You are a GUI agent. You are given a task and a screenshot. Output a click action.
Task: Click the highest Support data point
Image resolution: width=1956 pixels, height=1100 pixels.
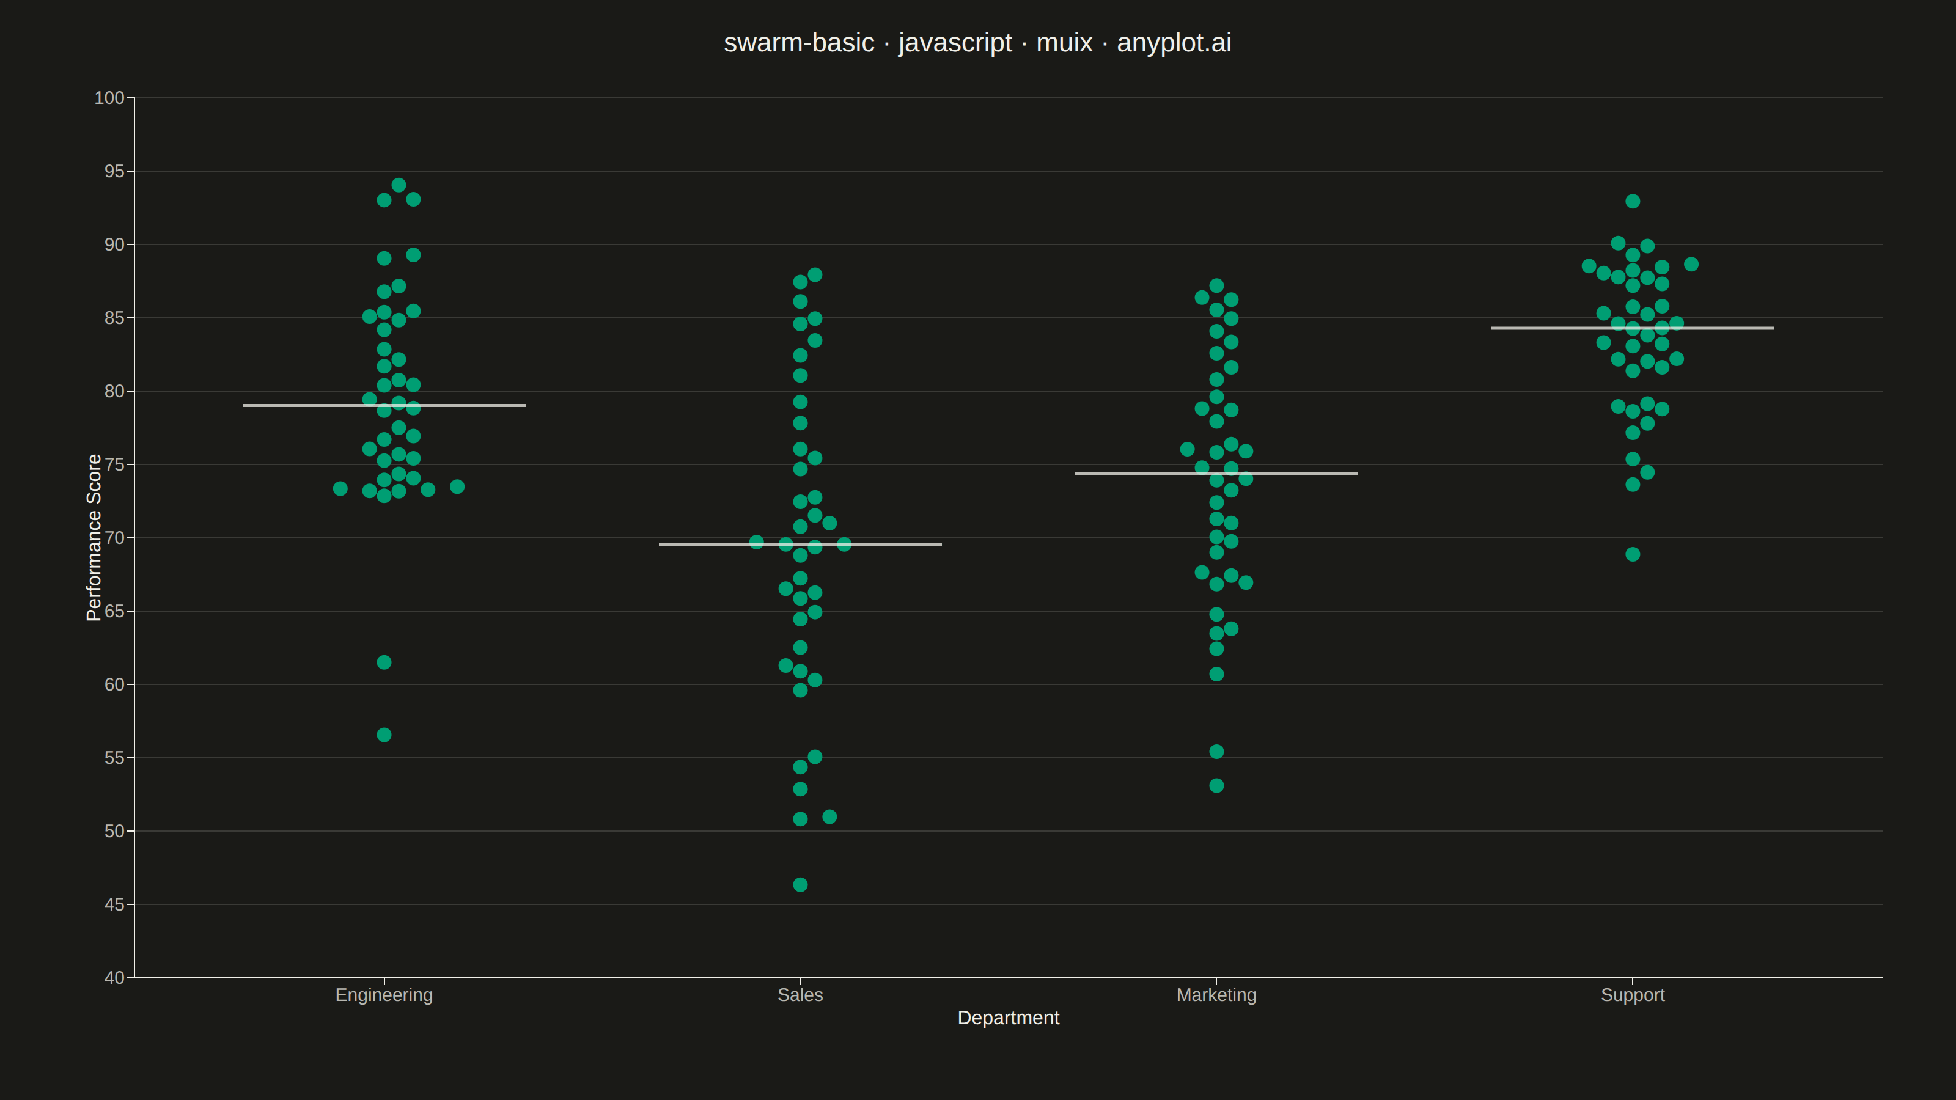pyautogui.click(x=1633, y=201)
